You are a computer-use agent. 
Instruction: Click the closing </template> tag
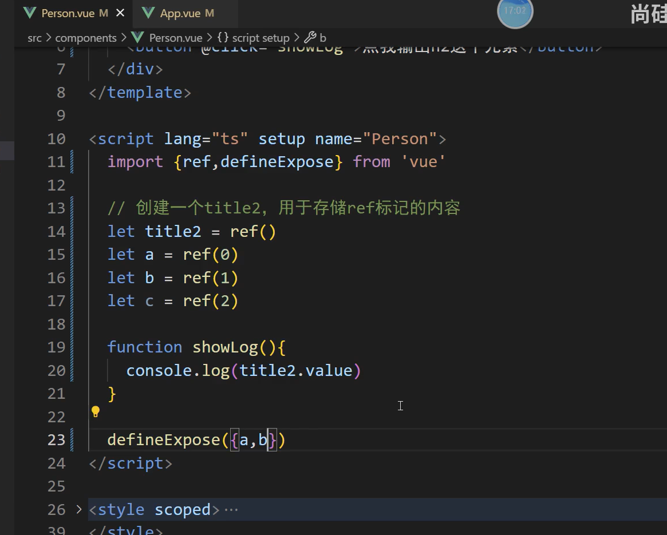(140, 93)
